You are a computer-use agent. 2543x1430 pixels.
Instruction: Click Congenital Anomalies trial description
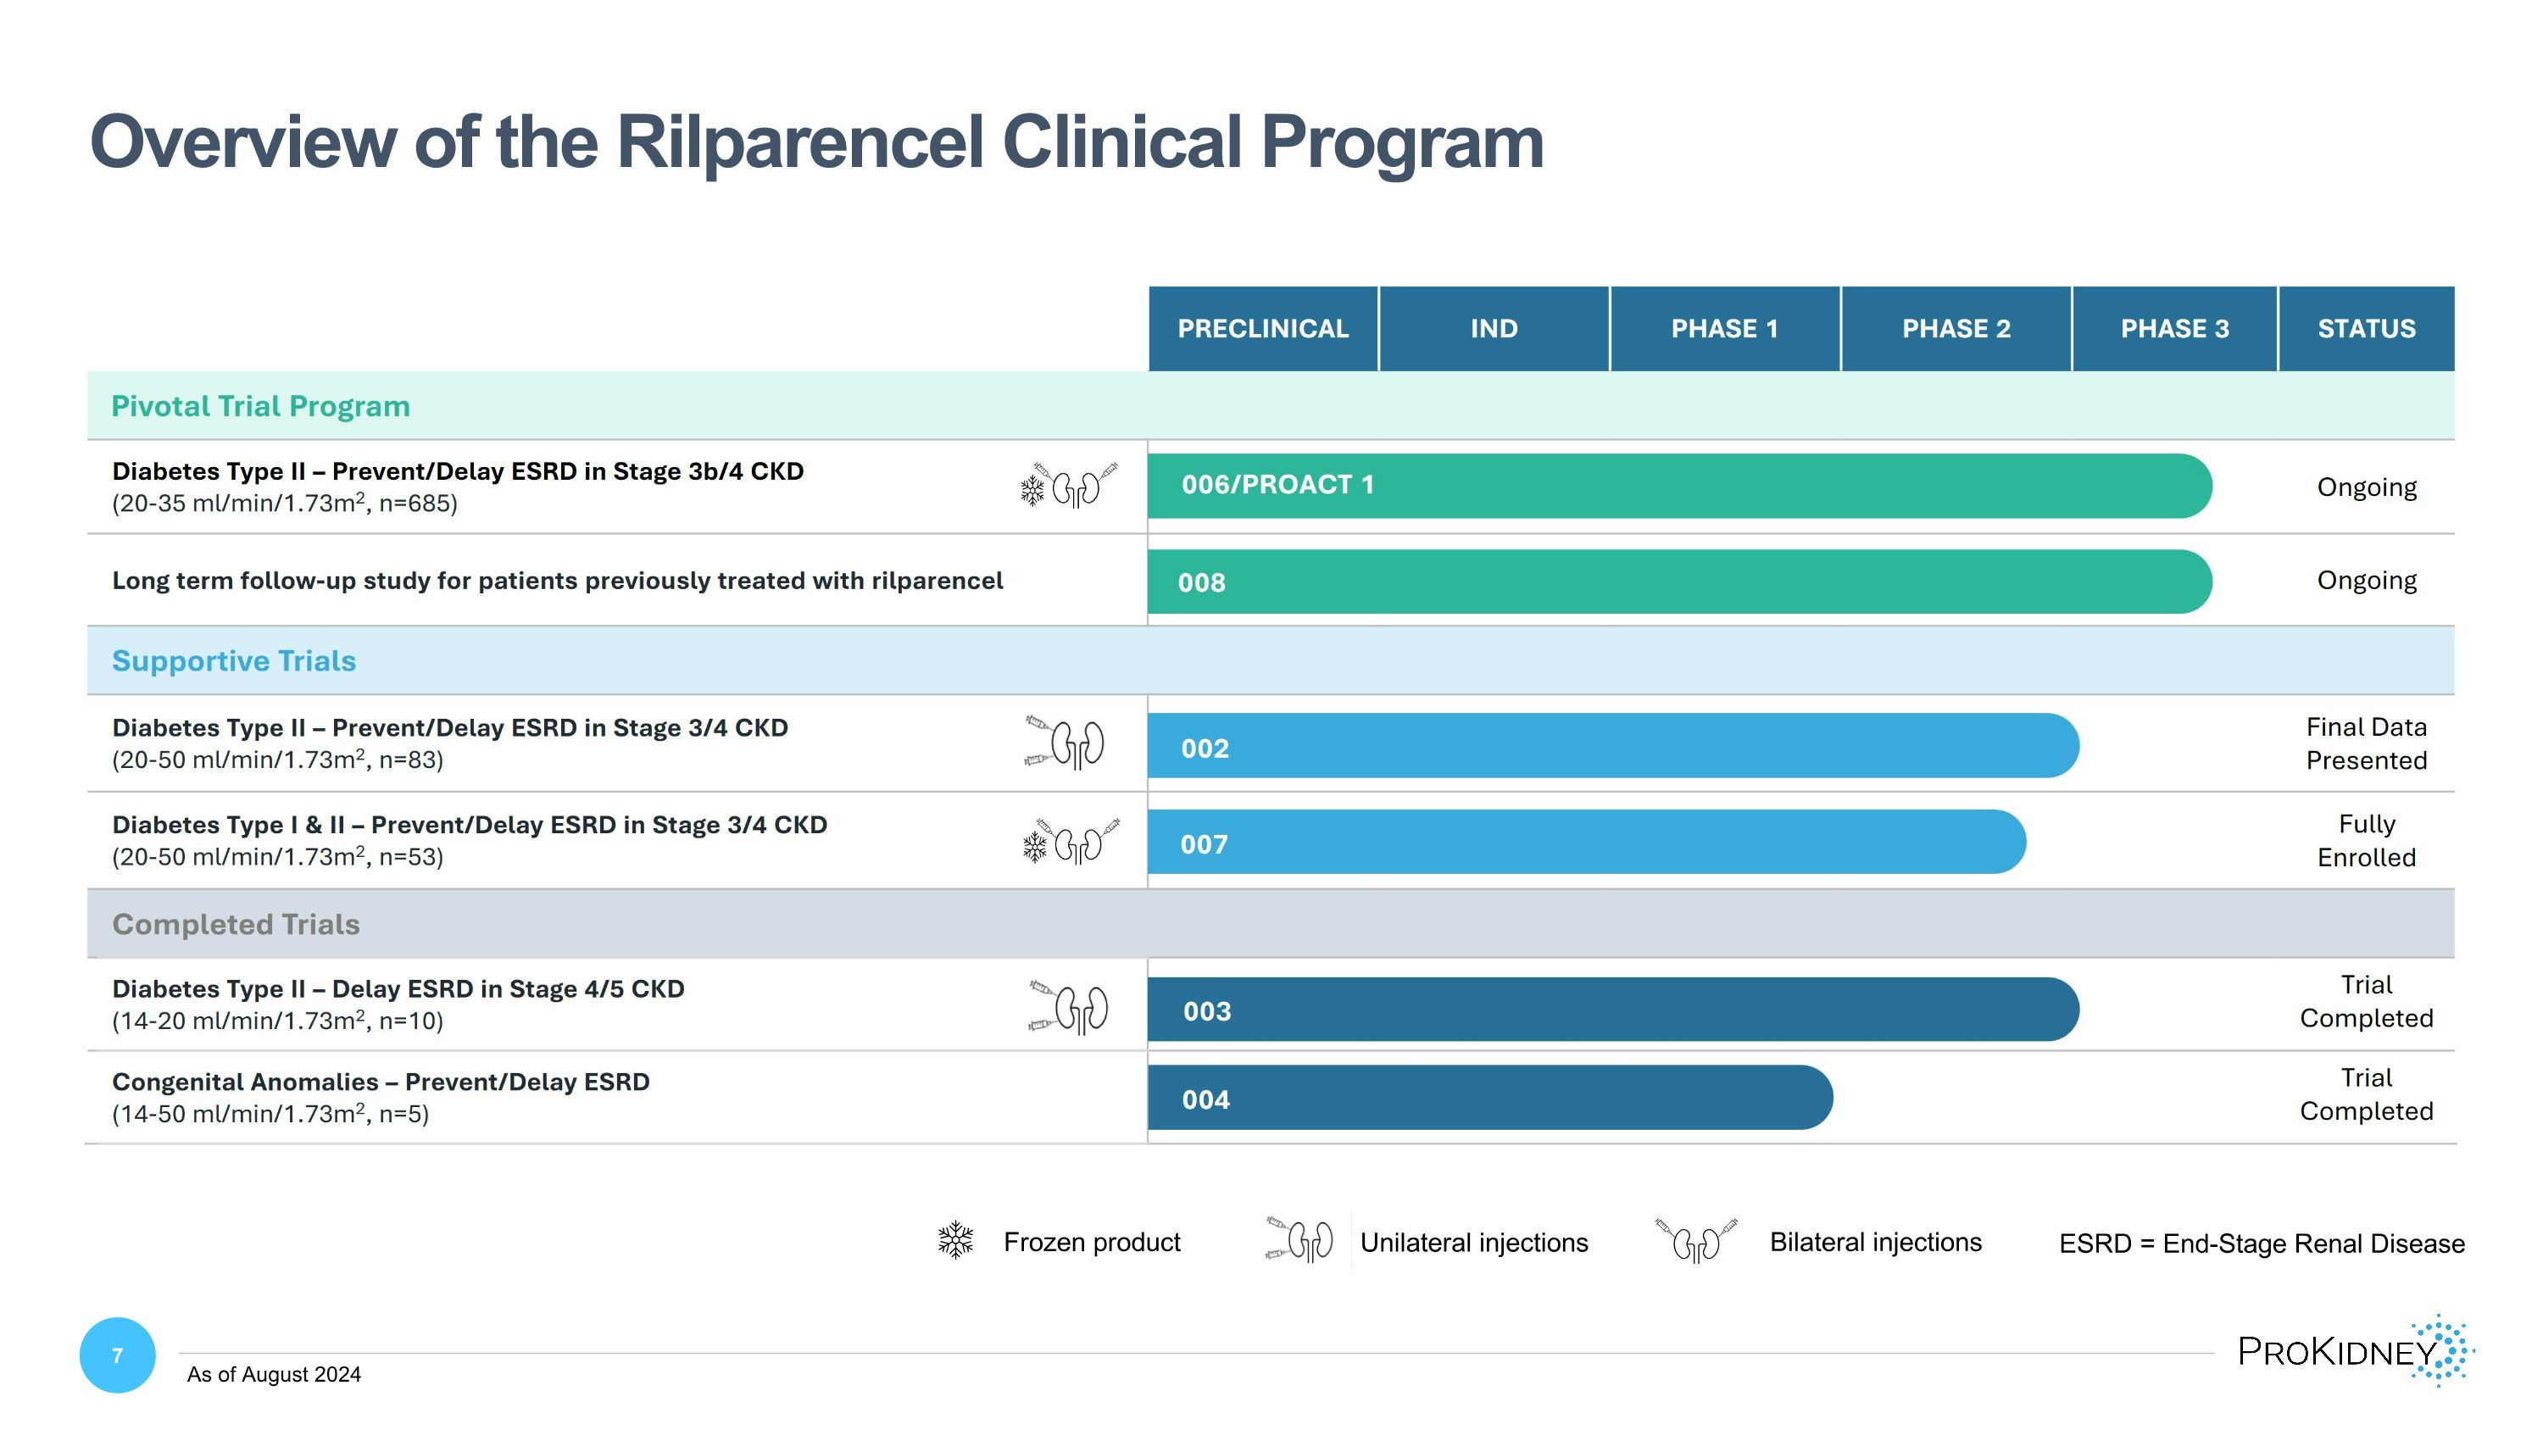(381, 1082)
